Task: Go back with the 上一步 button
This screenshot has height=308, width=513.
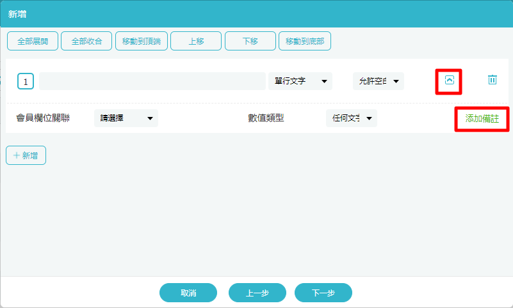Action: pos(257,293)
